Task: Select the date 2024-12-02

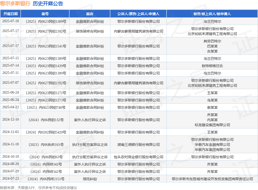Action: coord(11,132)
